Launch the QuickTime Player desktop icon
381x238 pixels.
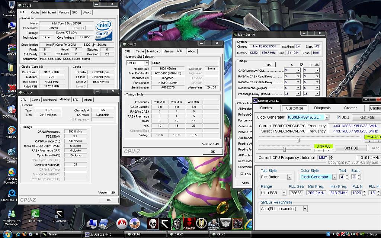pyautogui.click(x=11, y=196)
